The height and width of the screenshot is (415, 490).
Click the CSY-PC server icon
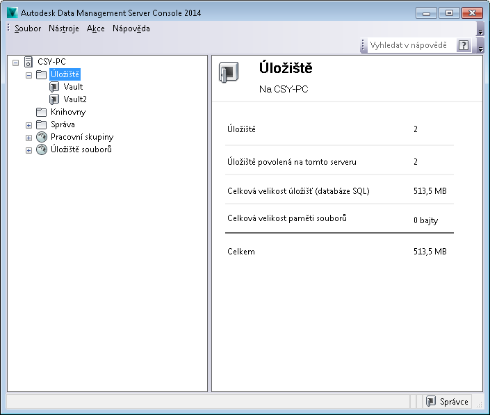click(x=28, y=62)
